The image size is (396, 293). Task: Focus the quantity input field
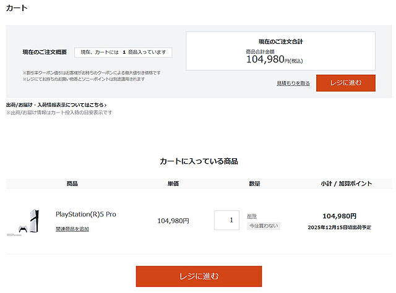click(226, 220)
